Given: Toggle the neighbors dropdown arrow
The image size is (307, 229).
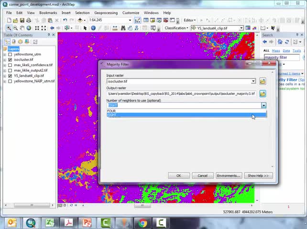Looking at the screenshot, I should pos(264,105).
